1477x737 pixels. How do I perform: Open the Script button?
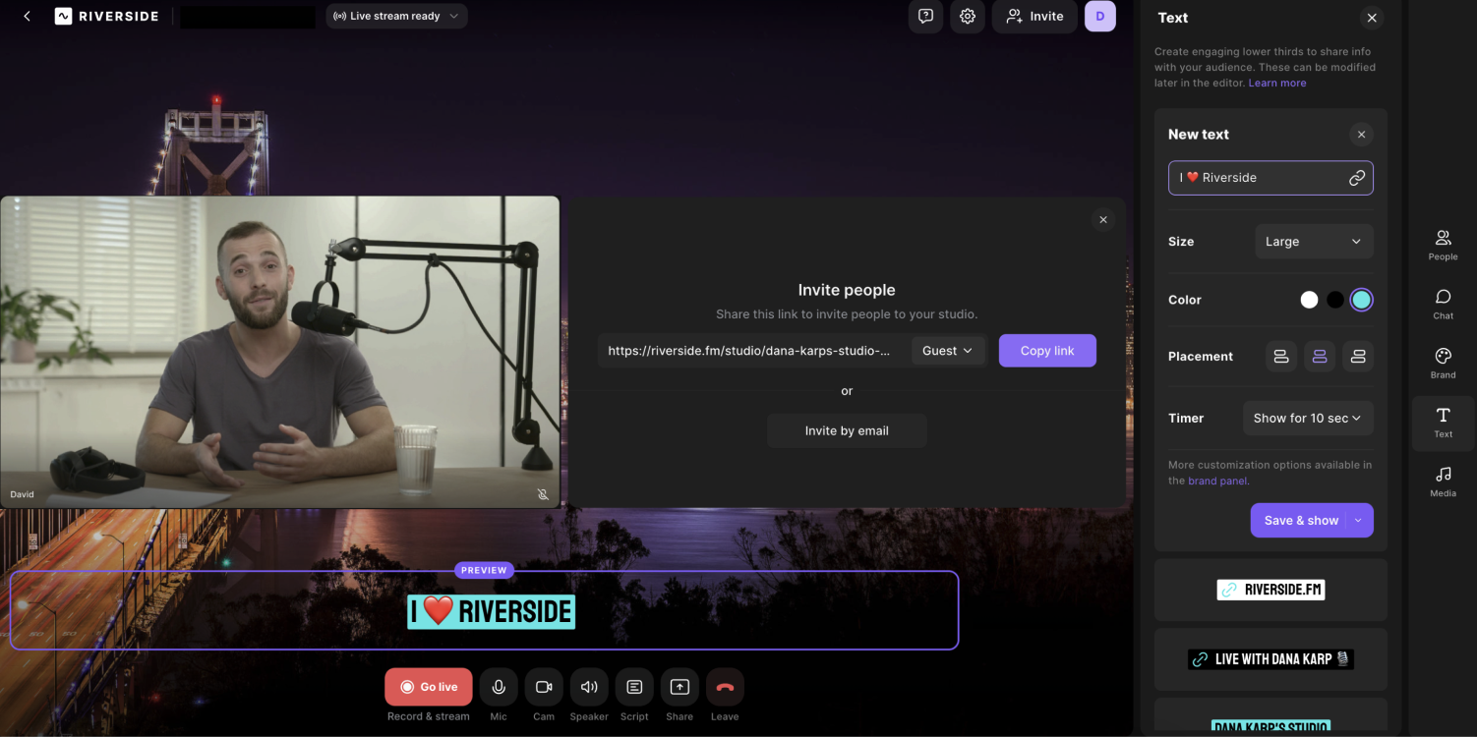pos(634,687)
